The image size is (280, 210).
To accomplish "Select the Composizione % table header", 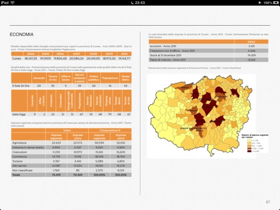I will [x=110, y=131].
